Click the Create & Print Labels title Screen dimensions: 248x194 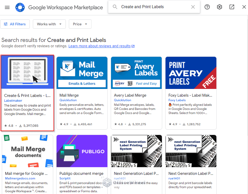pos(27,96)
